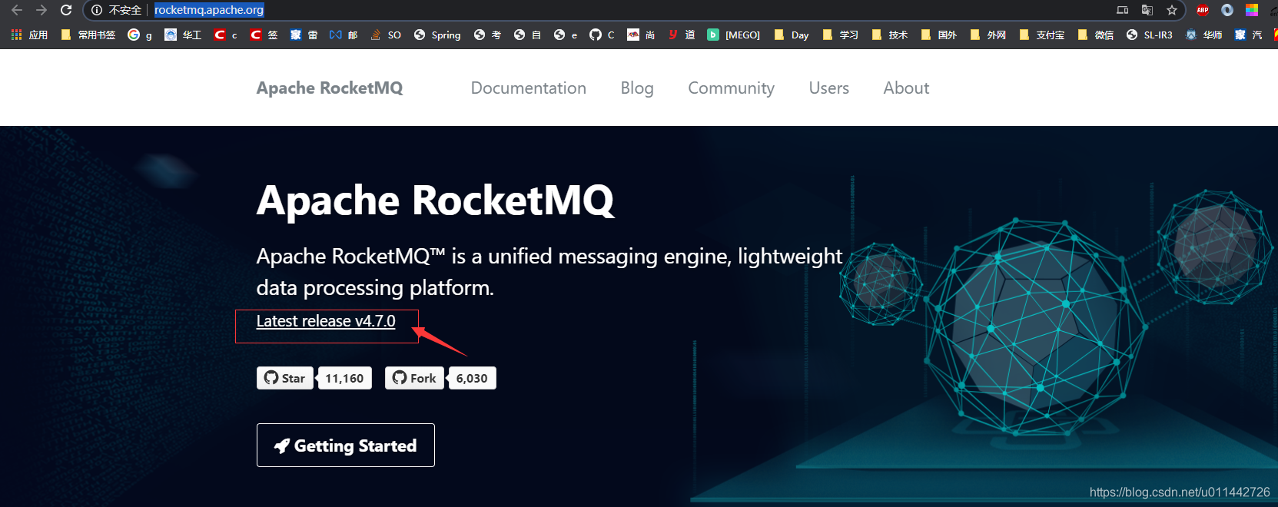Open the site info icon beside 不安全
Screen dimensions: 1278x507
[x=97, y=10]
